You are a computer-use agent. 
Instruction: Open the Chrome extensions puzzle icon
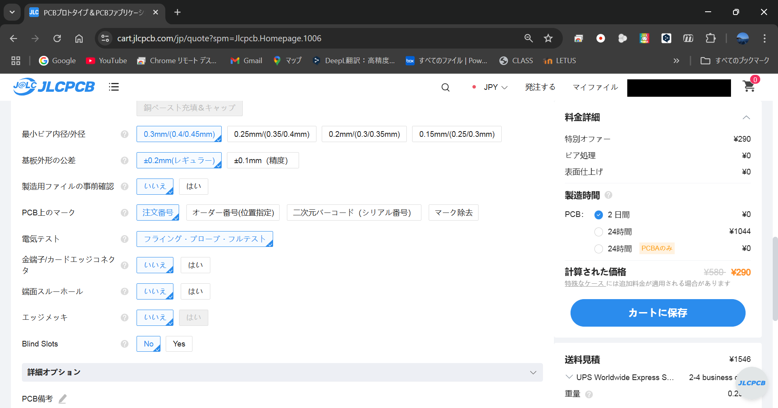pyautogui.click(x=710, y=38)
